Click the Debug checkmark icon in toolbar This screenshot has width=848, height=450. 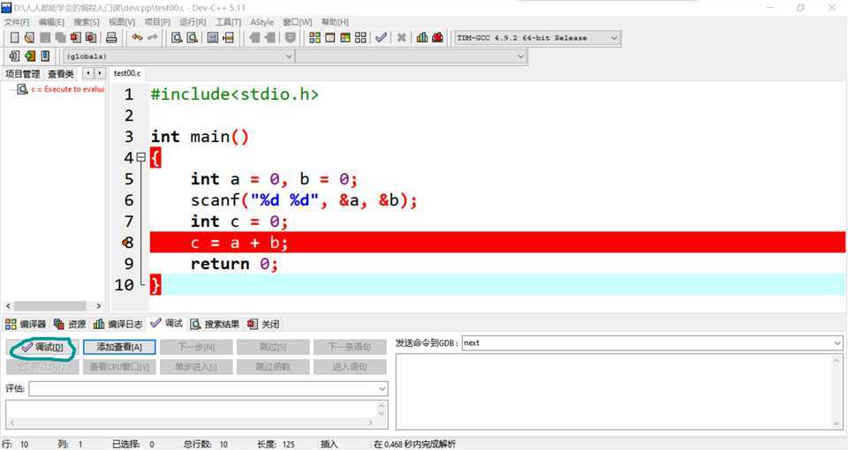tap(381, 38)
